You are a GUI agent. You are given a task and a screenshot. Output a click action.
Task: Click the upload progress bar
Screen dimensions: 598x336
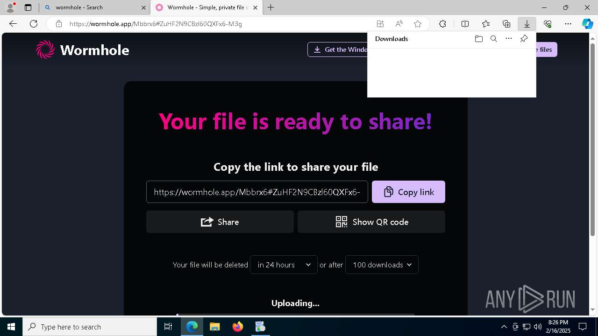point(295,315)
